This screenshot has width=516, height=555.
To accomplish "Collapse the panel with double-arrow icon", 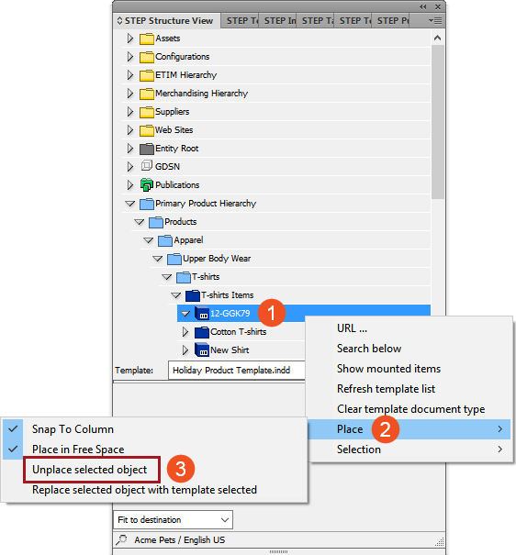I will 423,6.
